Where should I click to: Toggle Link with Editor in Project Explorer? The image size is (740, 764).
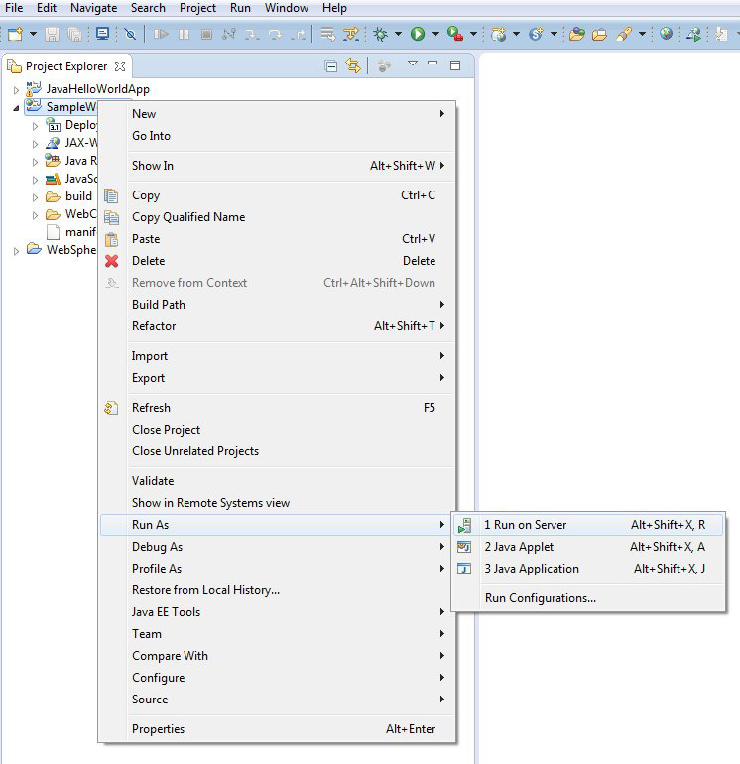[x=353, y=65]
